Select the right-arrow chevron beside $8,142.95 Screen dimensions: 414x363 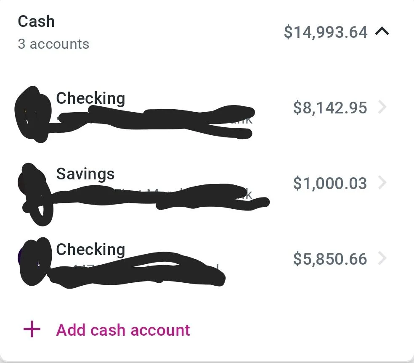pyautogui.click(x=383, y=108)
